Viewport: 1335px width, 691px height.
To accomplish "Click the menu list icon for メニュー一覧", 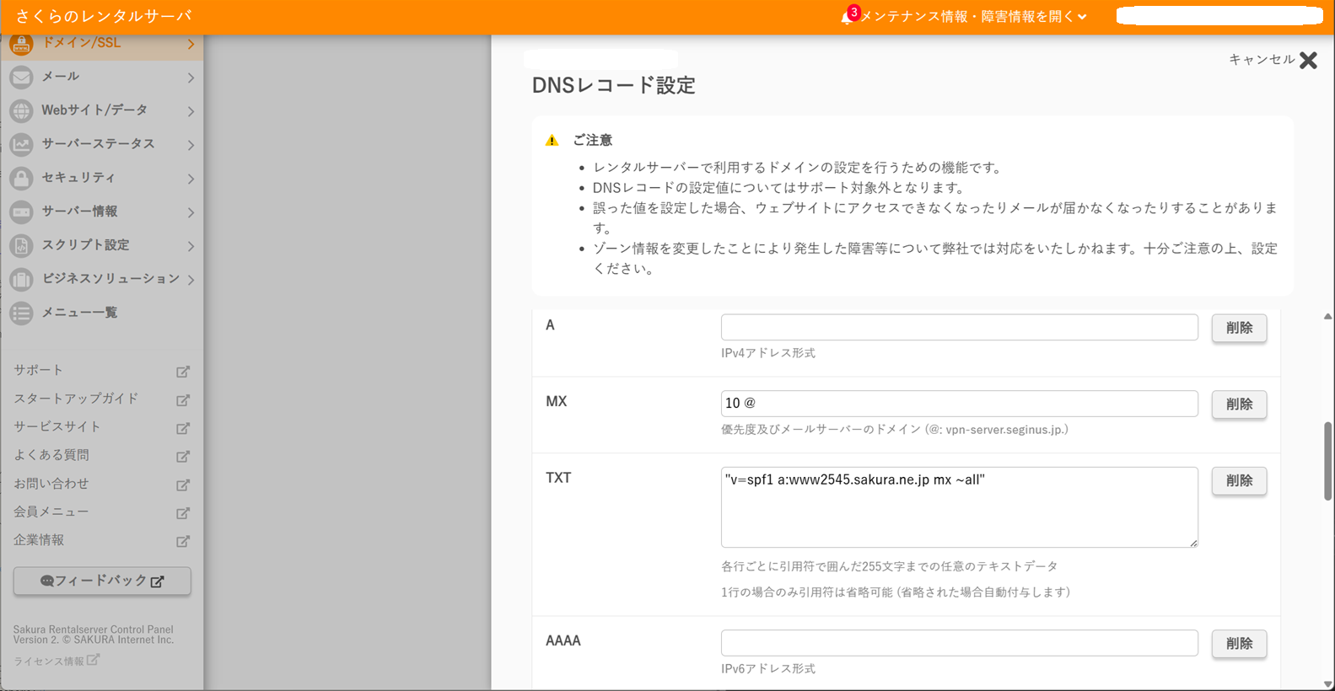I will point(21,313).
